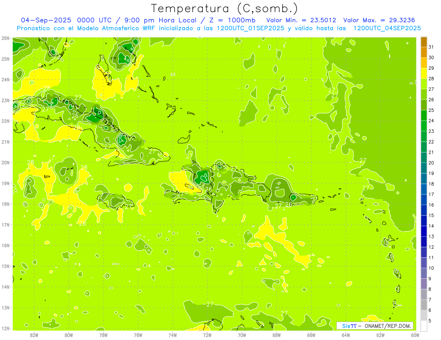Click the 64W longitude axis label

346,335
